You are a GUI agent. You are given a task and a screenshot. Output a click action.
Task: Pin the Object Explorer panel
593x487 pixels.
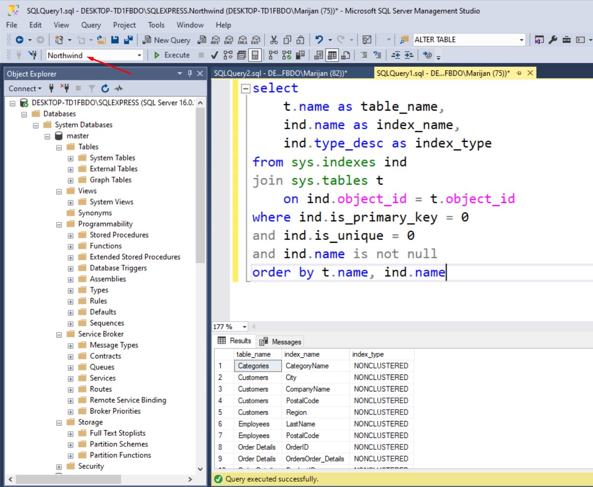point(190,73)
